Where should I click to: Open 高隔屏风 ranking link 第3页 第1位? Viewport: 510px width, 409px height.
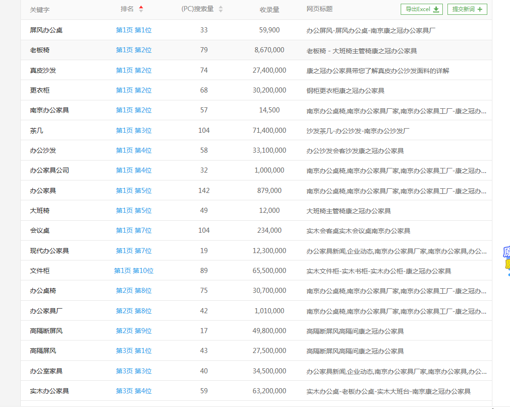click(133, 351)
